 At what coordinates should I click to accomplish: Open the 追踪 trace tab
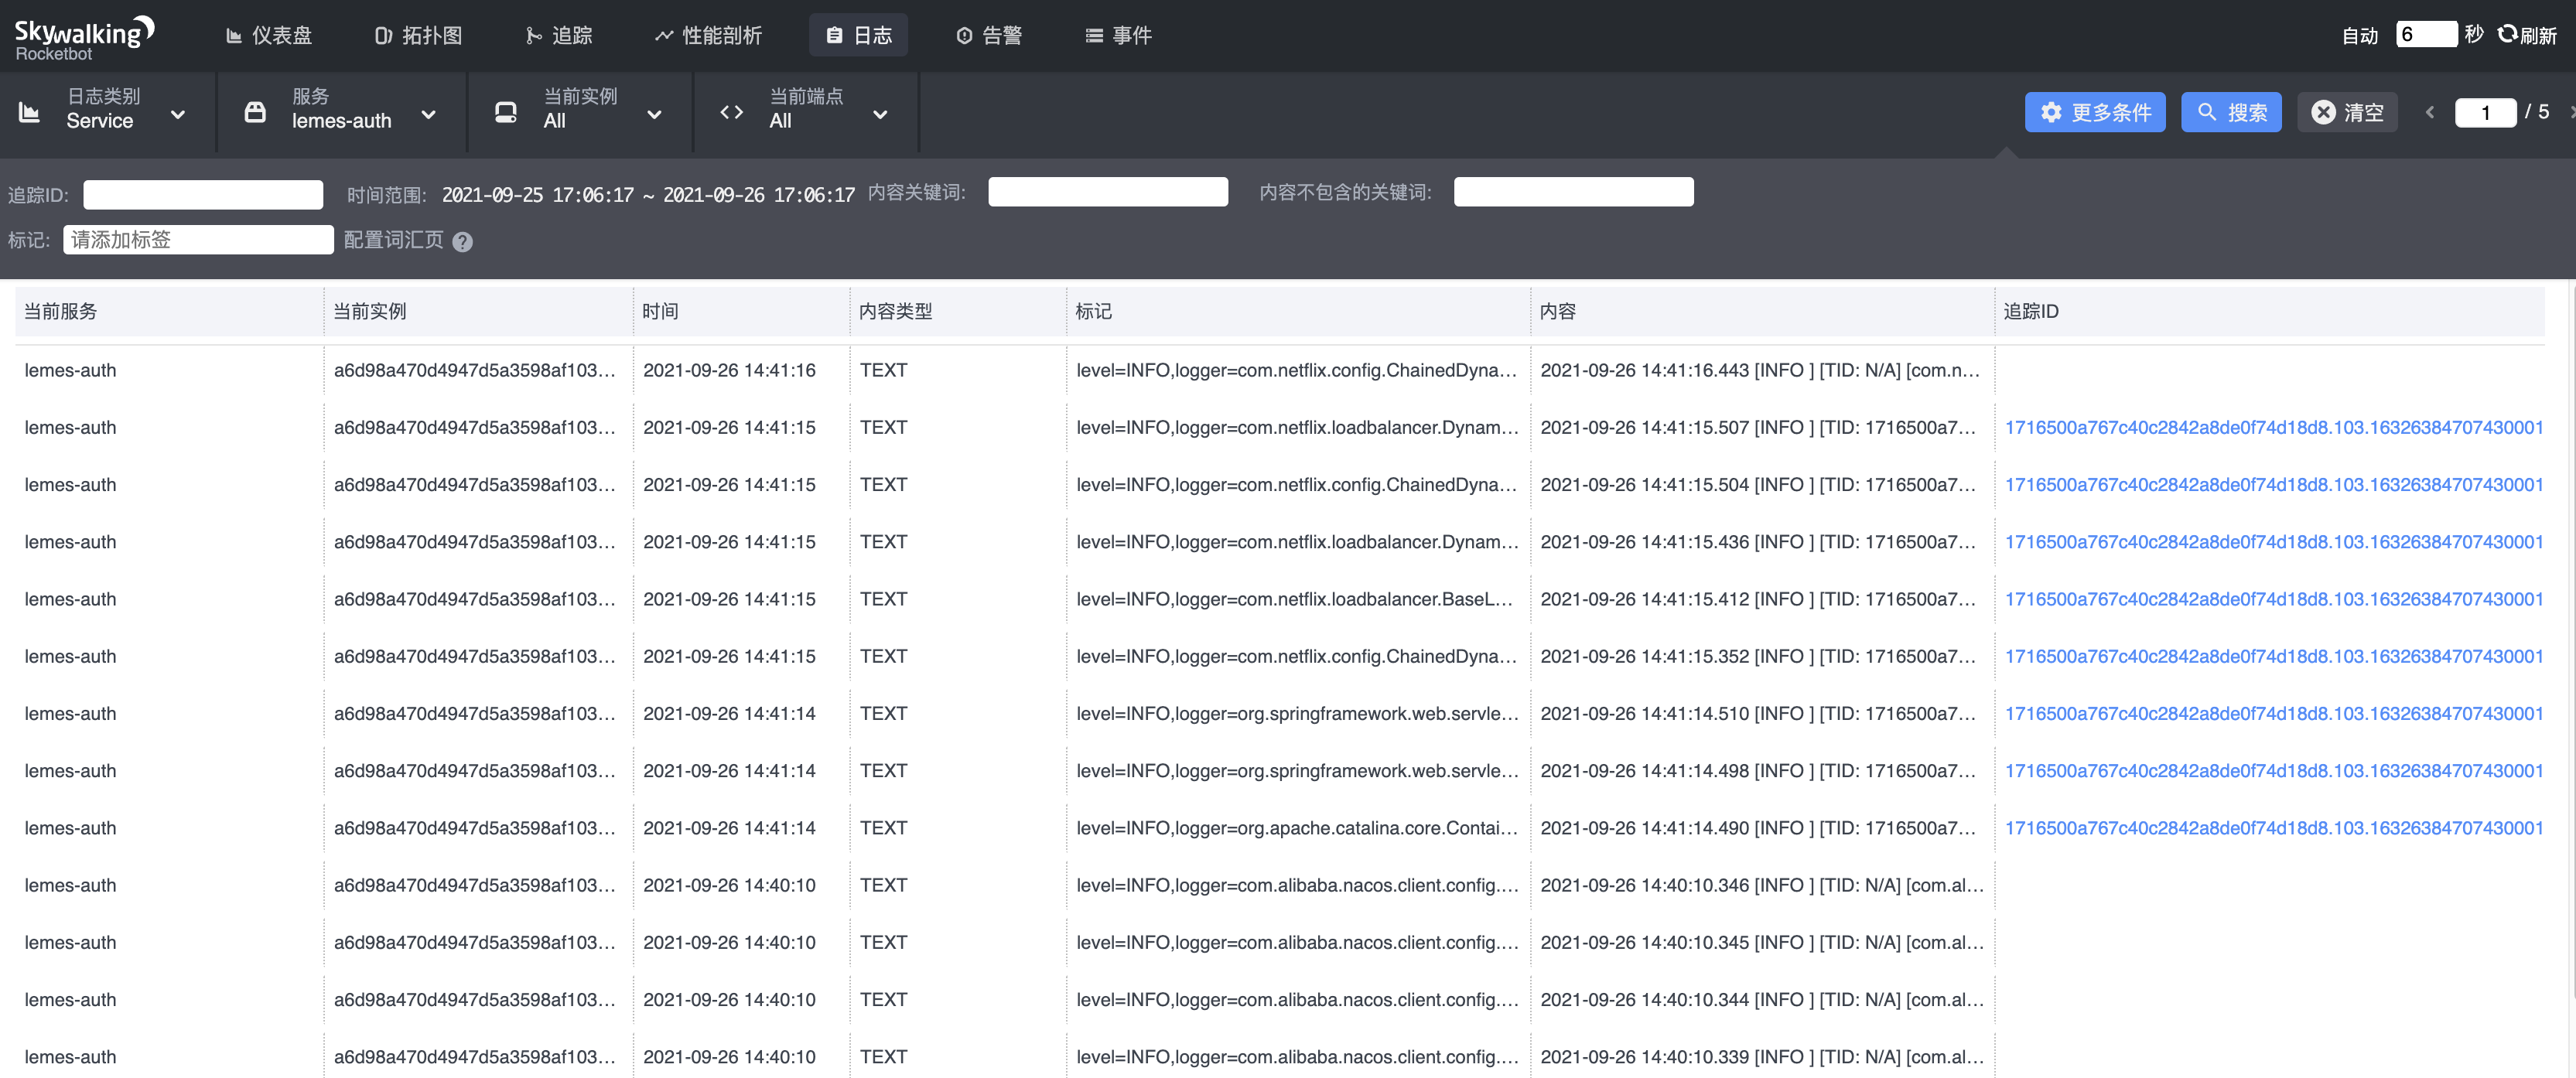pyautogui.click(x=560, y=35)
